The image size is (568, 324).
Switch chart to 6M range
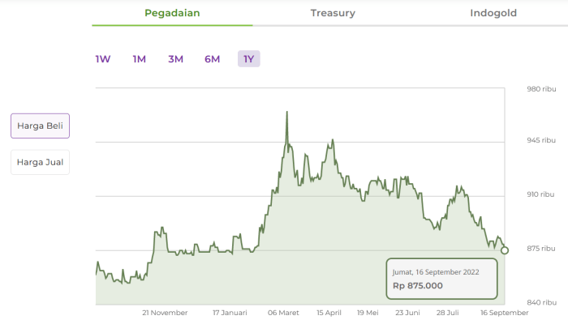[x=212, y=59]
